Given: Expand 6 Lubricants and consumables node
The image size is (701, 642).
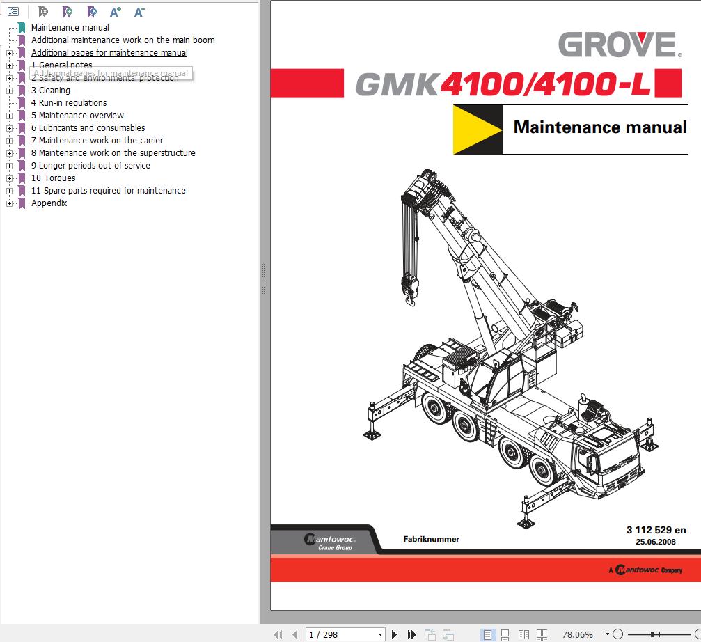Looking at the screenshot, I should [x=9, y=128].
